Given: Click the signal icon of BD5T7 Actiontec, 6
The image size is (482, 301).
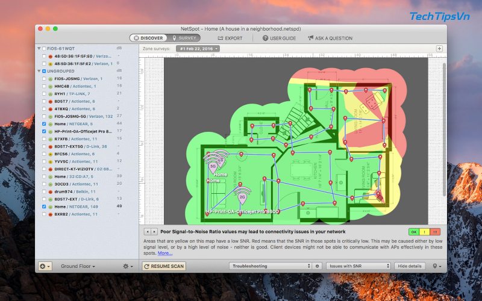Looking at the screenshot, I should click(51, 101).
